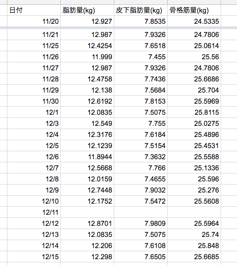Click the date cell 11/20
237x265 pixels.
[34, 21]
